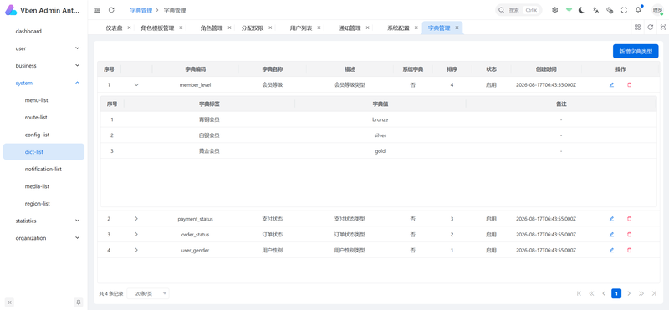Edit the member_level dictionary row

coord(611,85)
